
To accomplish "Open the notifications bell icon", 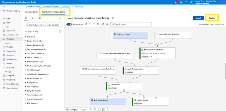I will click(175, 2).
